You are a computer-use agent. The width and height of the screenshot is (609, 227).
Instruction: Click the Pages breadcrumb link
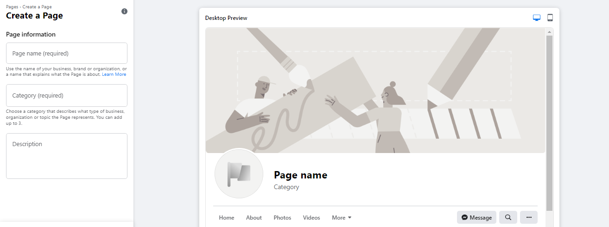(12, 7)
